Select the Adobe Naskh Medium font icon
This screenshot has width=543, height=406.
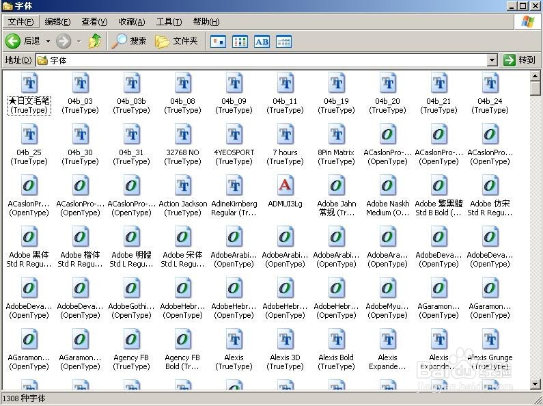tap(387, 185)
